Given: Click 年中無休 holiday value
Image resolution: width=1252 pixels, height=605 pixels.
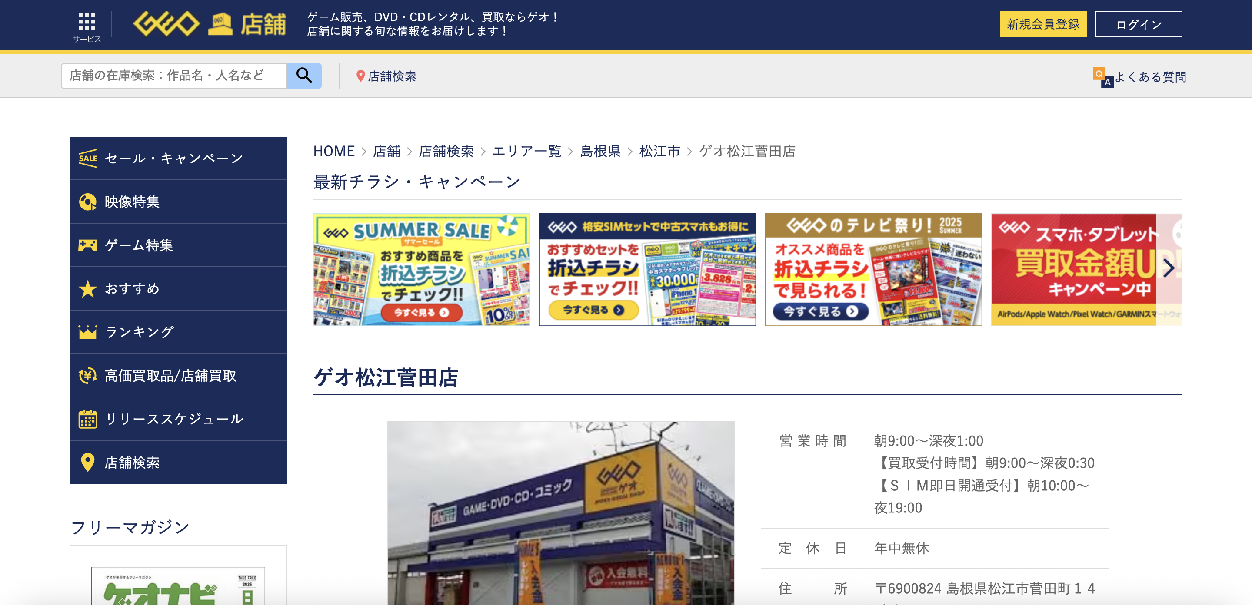Looking at the screenshot, I should click(x=902, y=548).
